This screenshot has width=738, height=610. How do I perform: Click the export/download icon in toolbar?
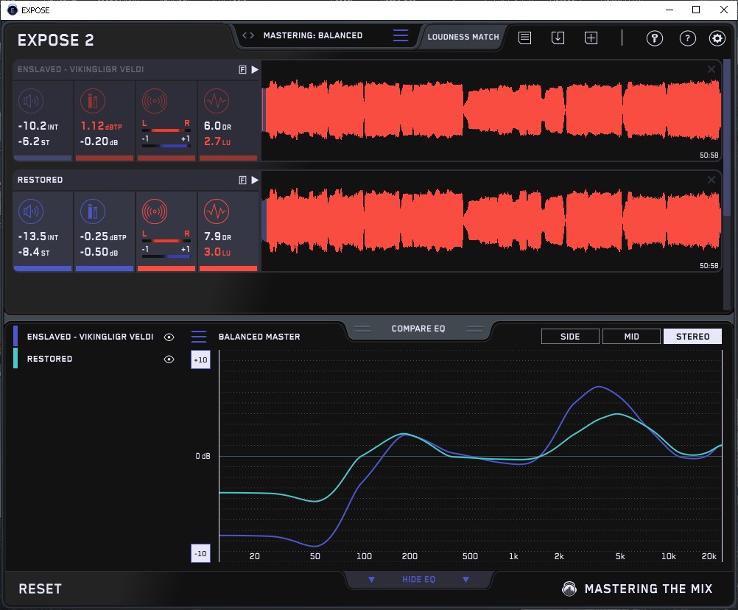pyautogui.click(x=558, y=38)
